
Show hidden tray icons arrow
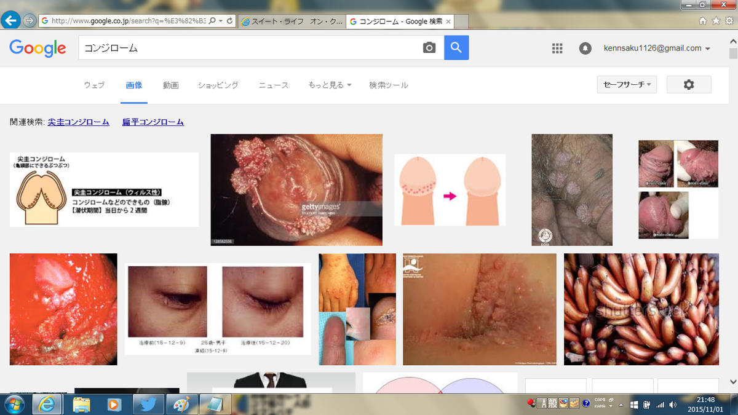point(622,405)
